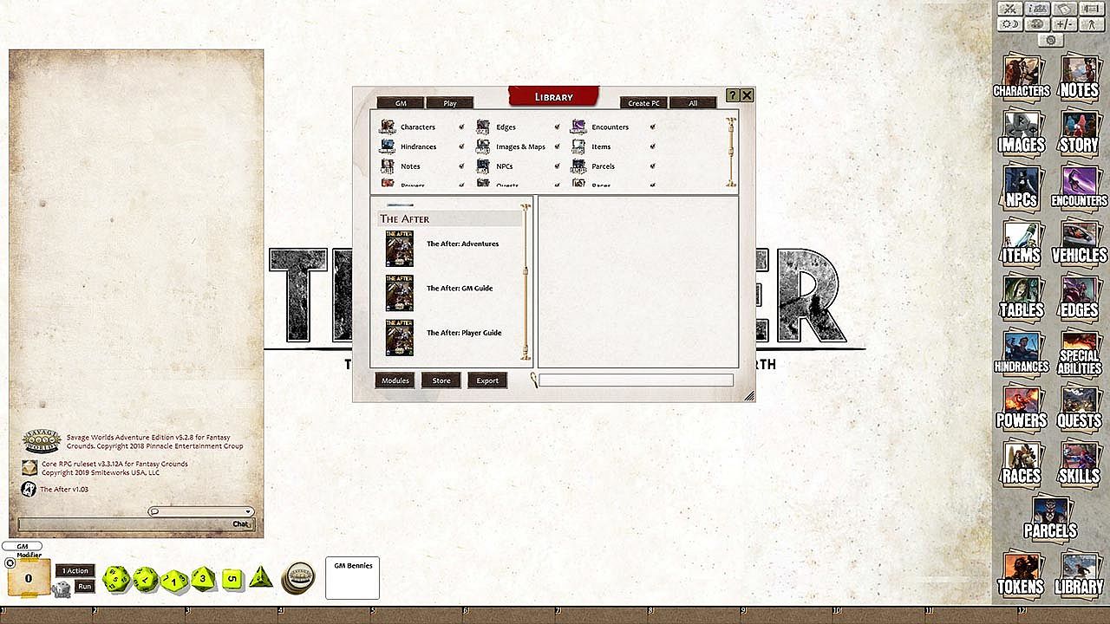Click the bennies chip stack
The image size is (1110, 624).
pyautogui.click(x=298, y=578)
